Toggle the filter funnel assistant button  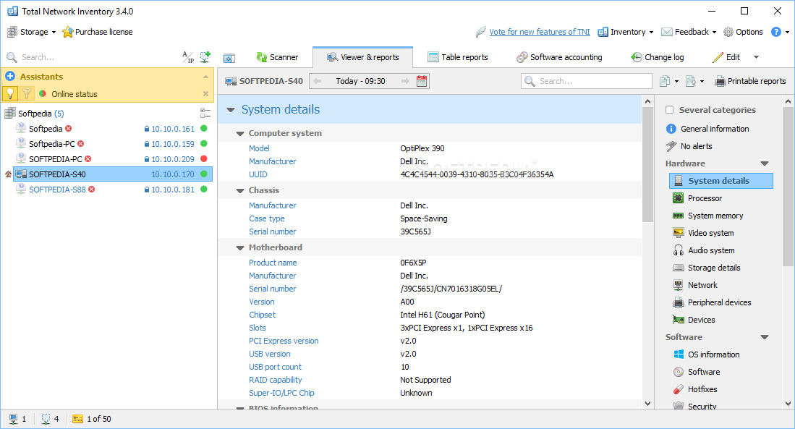[x=27, y=94]
